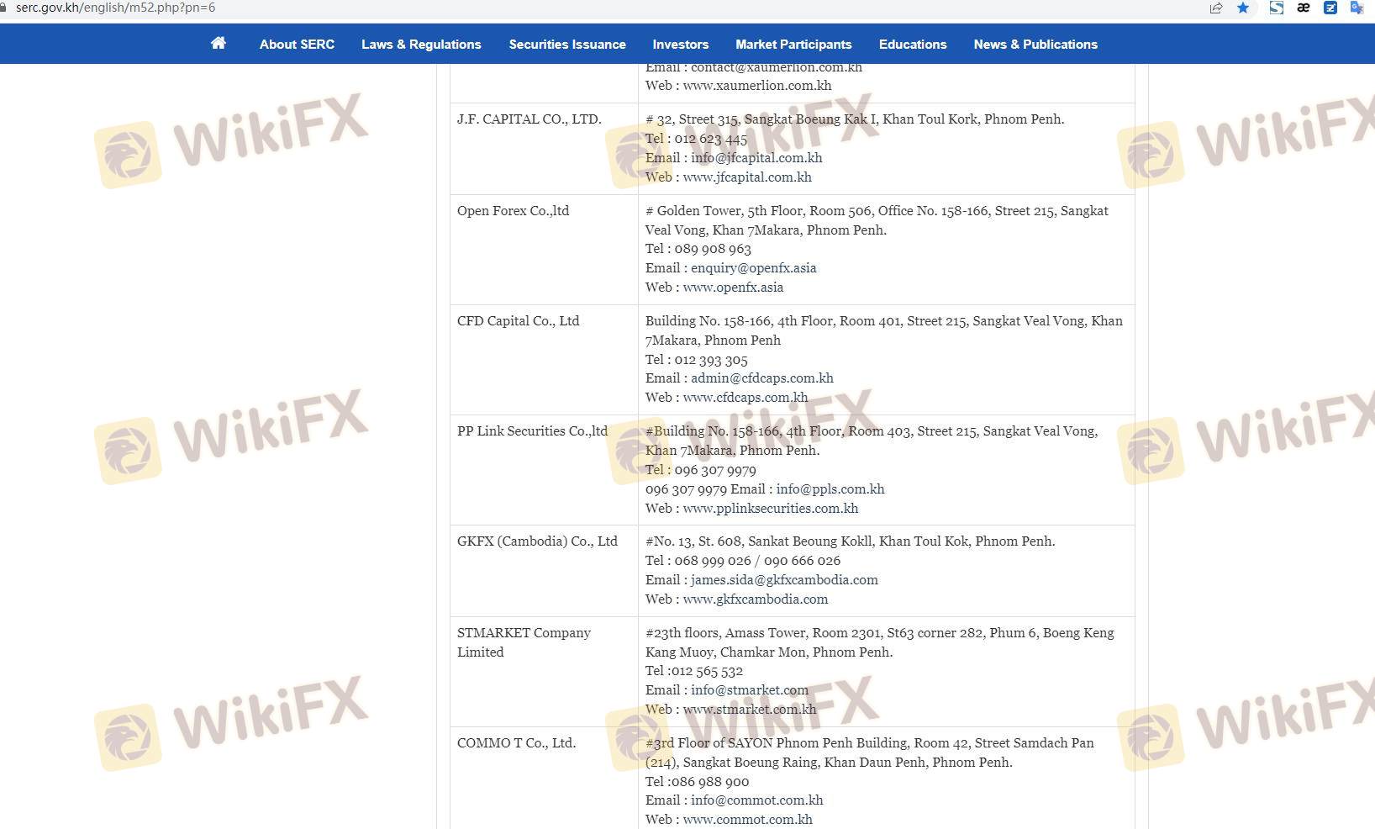Viewport: 1375px width, 829px height.
Task: Click email info@ppls.com.kh
Action: click(830, 489)
